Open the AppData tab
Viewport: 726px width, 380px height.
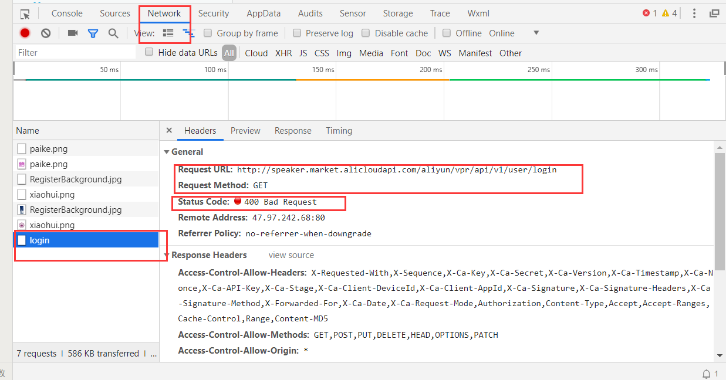(x=264, y=13)
